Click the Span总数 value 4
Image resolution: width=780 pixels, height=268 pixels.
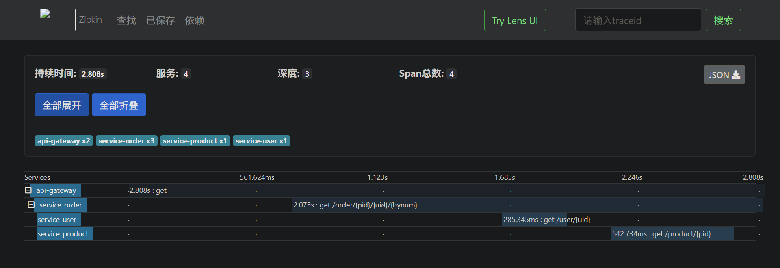click(x=451, y=74)
